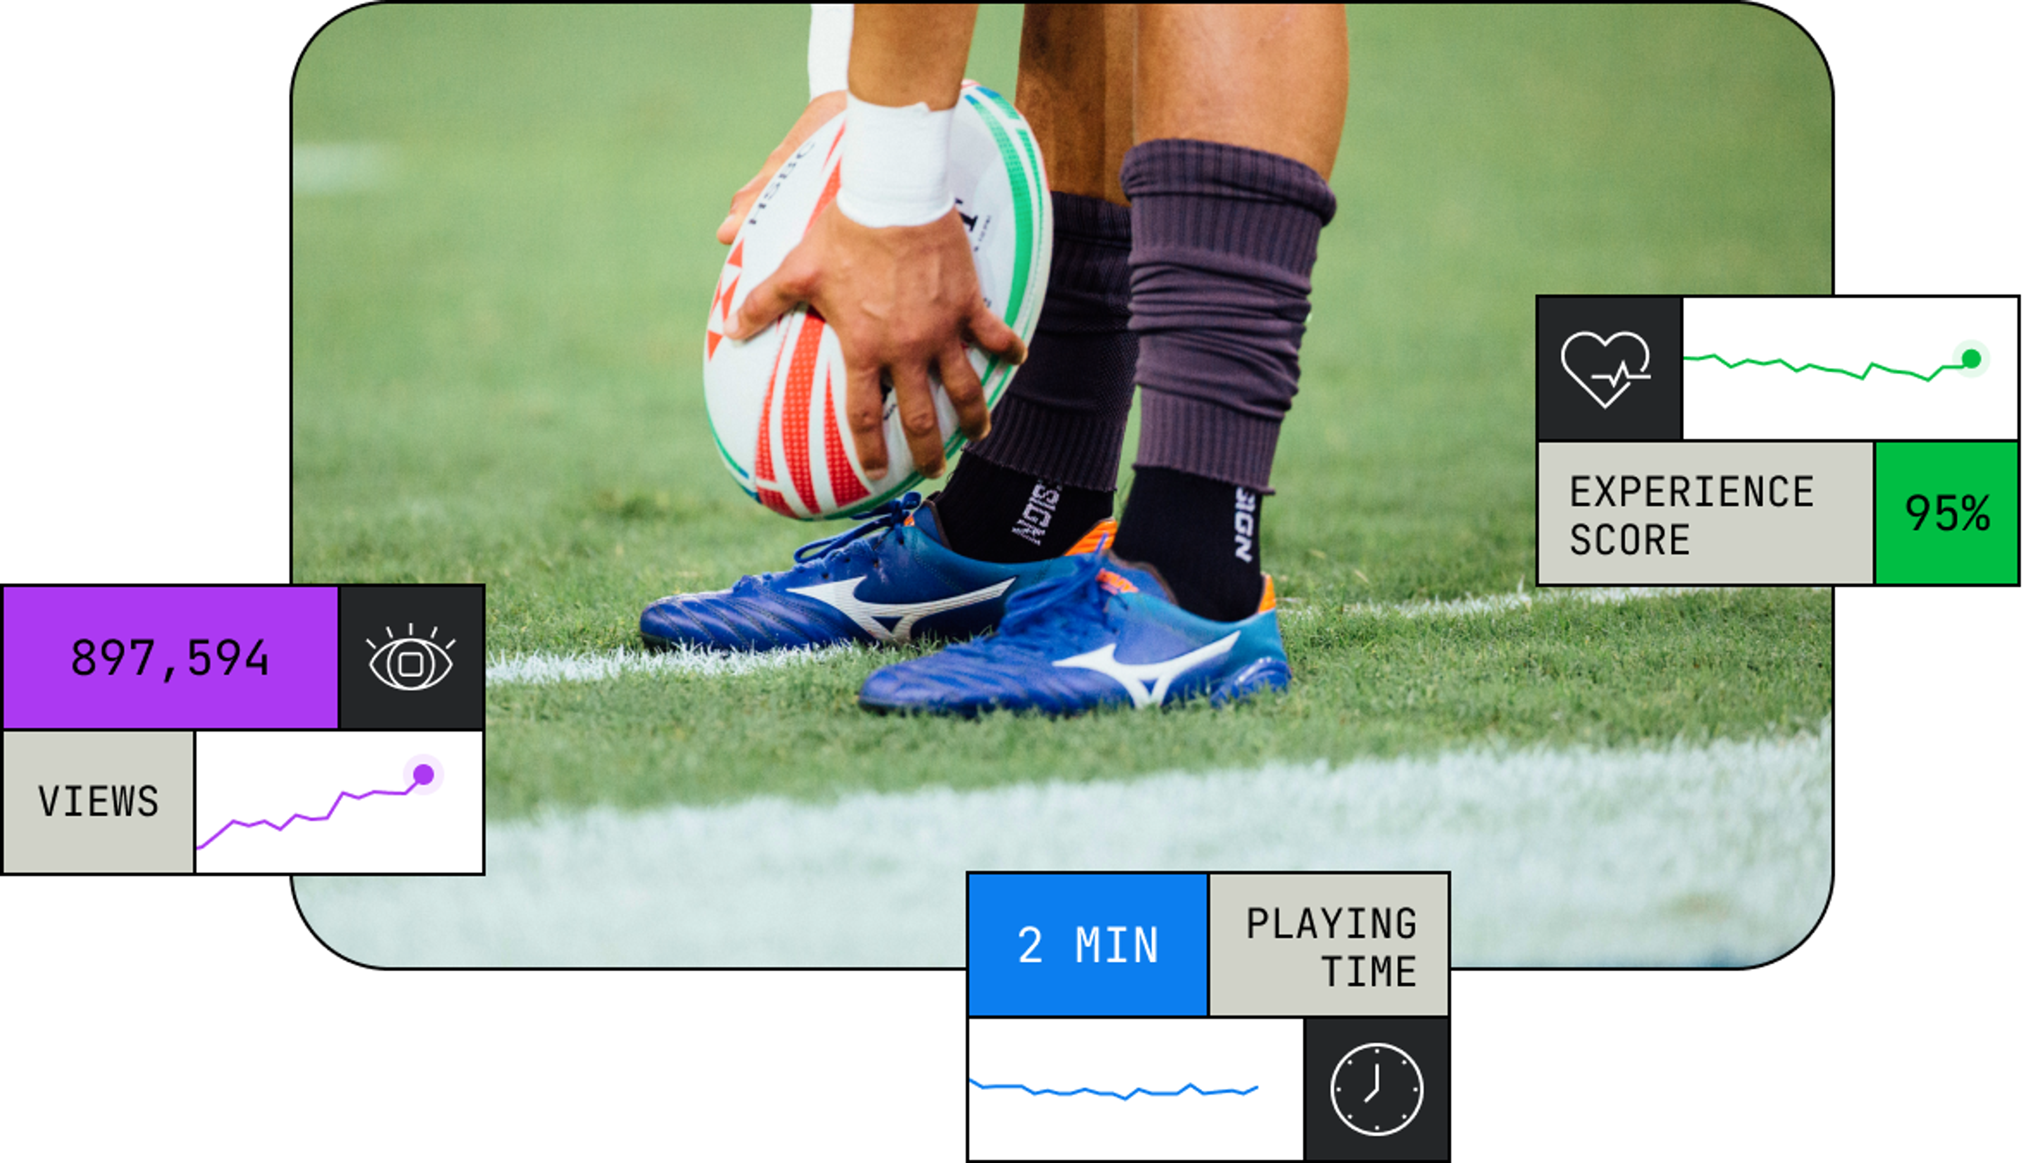The image size is (2024, 1163).
Task: Click the purple endpoint dot on views chart
Action: point(423,774)
